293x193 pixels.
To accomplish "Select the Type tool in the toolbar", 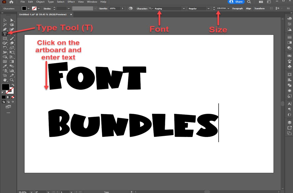I will pyautogui.click(x=5, y=34).
